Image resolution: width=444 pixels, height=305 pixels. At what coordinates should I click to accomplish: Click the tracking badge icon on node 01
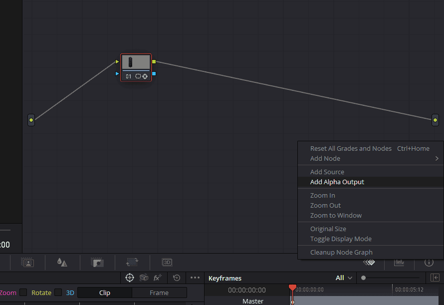pyautogui.click(x=145, y=76)
